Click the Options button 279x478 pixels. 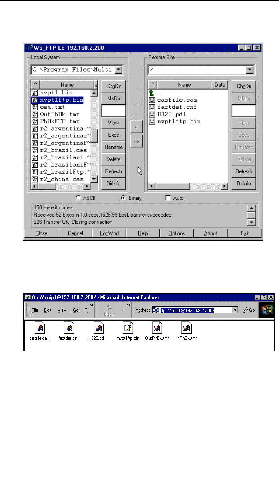[x=177, y=233]
